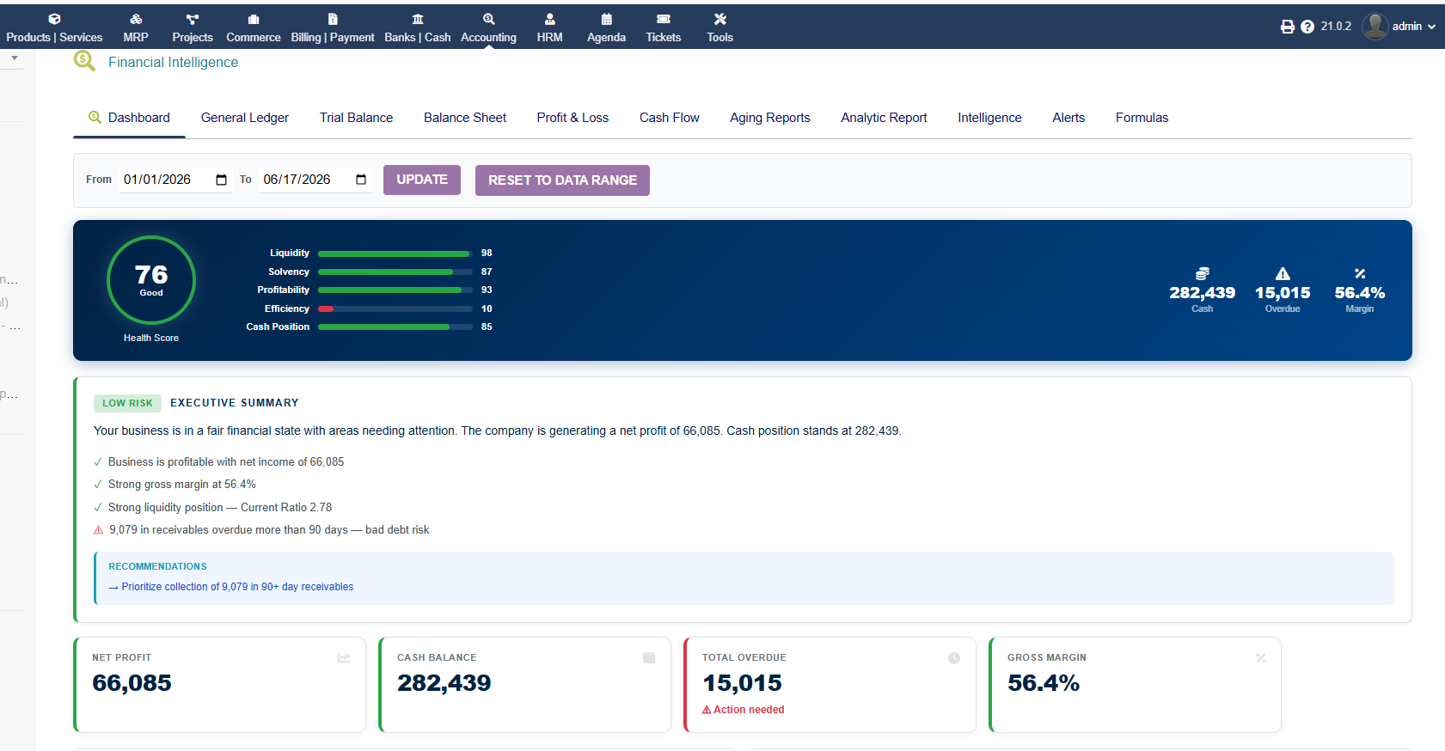1445x751 pixels.
Task: Switch to the Balance Sheet tab
Action: coord(465,118)
